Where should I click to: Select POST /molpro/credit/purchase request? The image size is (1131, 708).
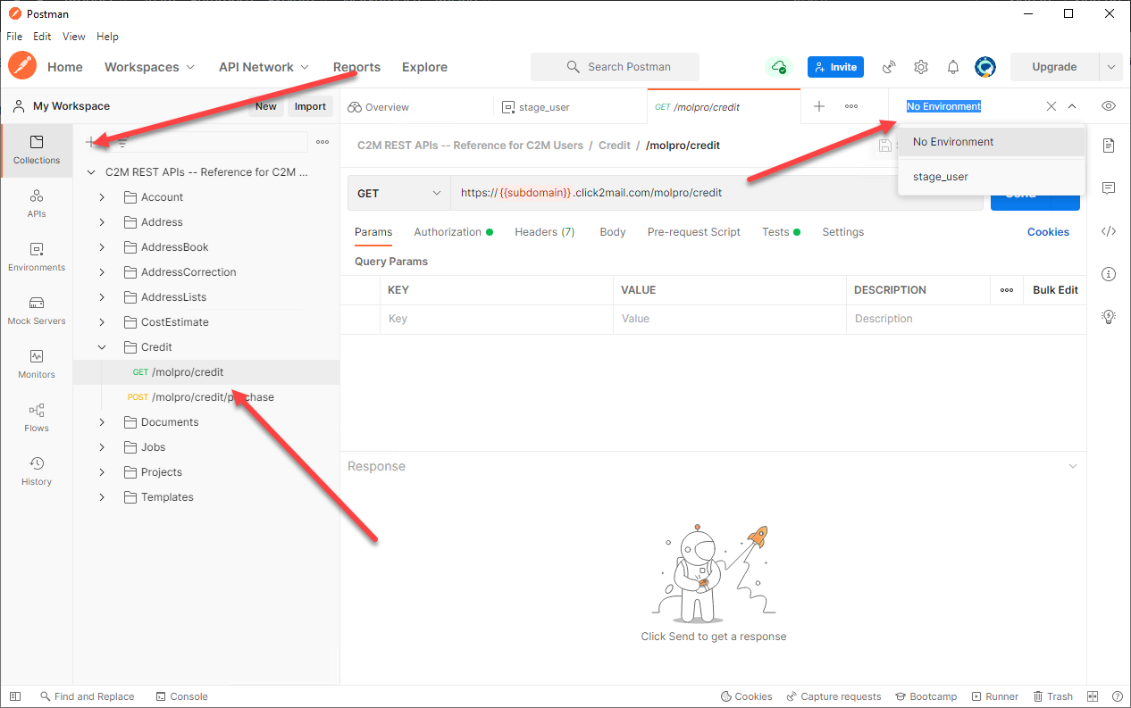pos(205,397)
